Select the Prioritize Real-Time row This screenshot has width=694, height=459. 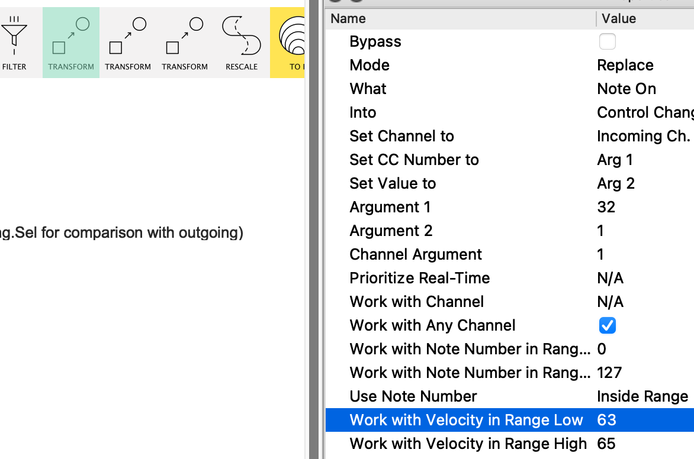pyautogui.click(x=420, y=278)
